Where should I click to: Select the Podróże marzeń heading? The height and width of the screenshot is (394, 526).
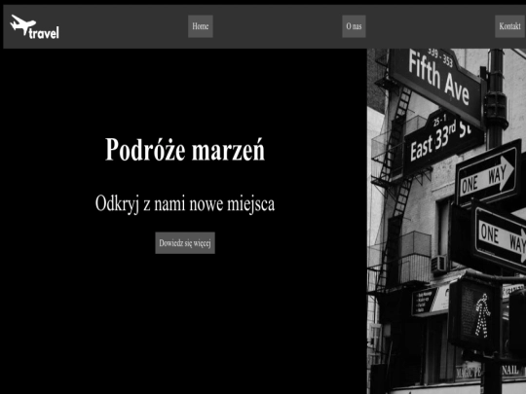click(x=185, y=150)
